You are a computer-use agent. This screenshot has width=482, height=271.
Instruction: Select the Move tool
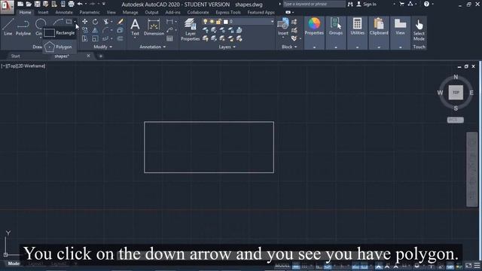(84, 22)
